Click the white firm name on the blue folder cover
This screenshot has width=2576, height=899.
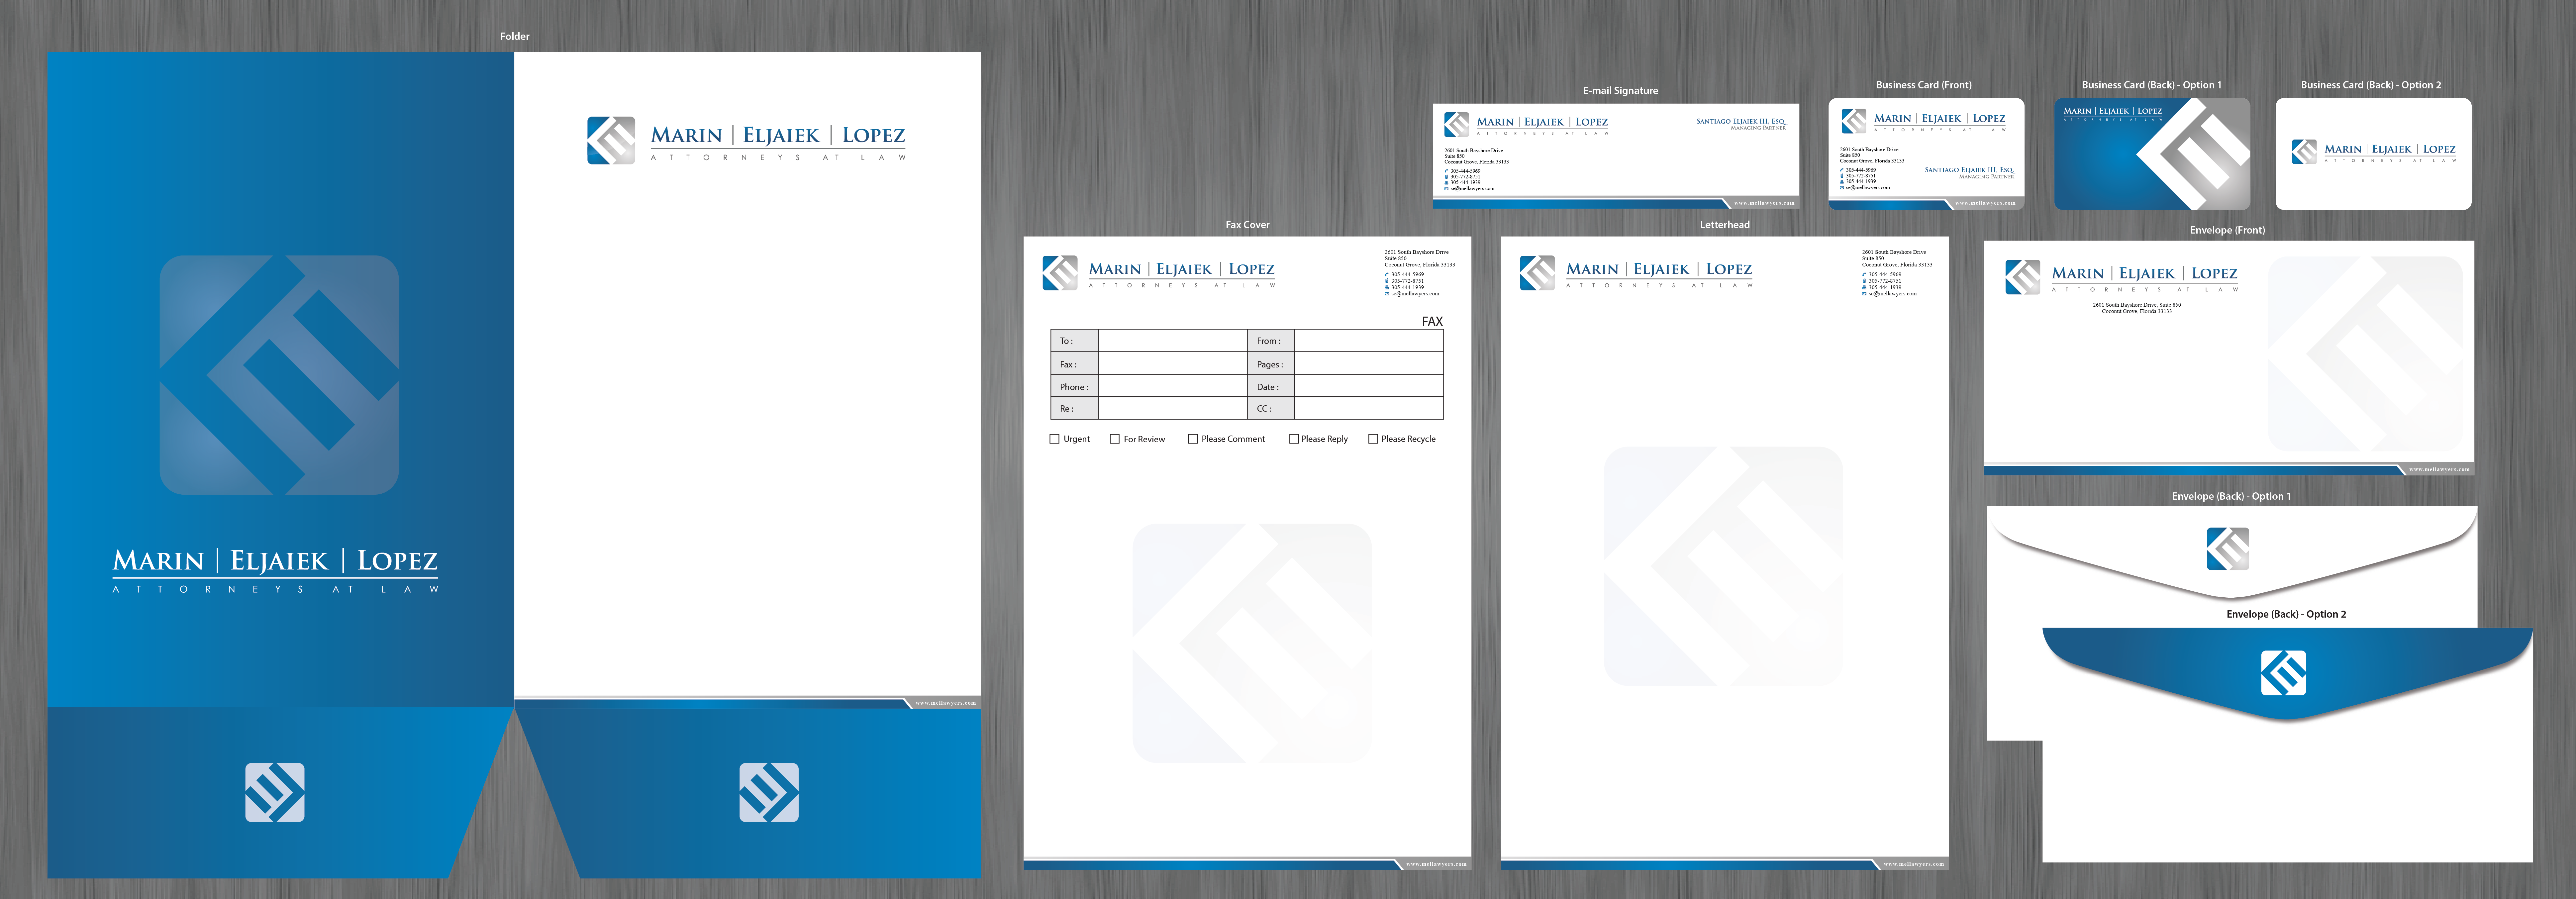[x=275, y=561]
